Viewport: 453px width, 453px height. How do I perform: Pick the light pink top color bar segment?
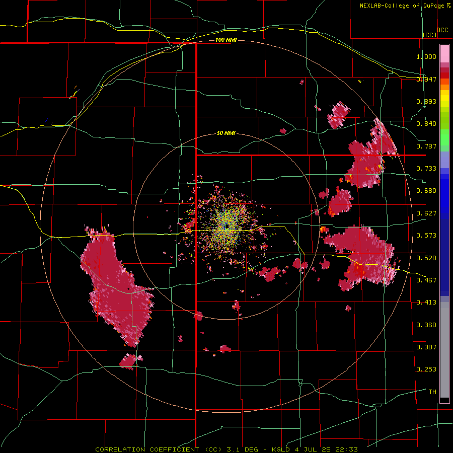pyautogui.click(x=444, y=53)
